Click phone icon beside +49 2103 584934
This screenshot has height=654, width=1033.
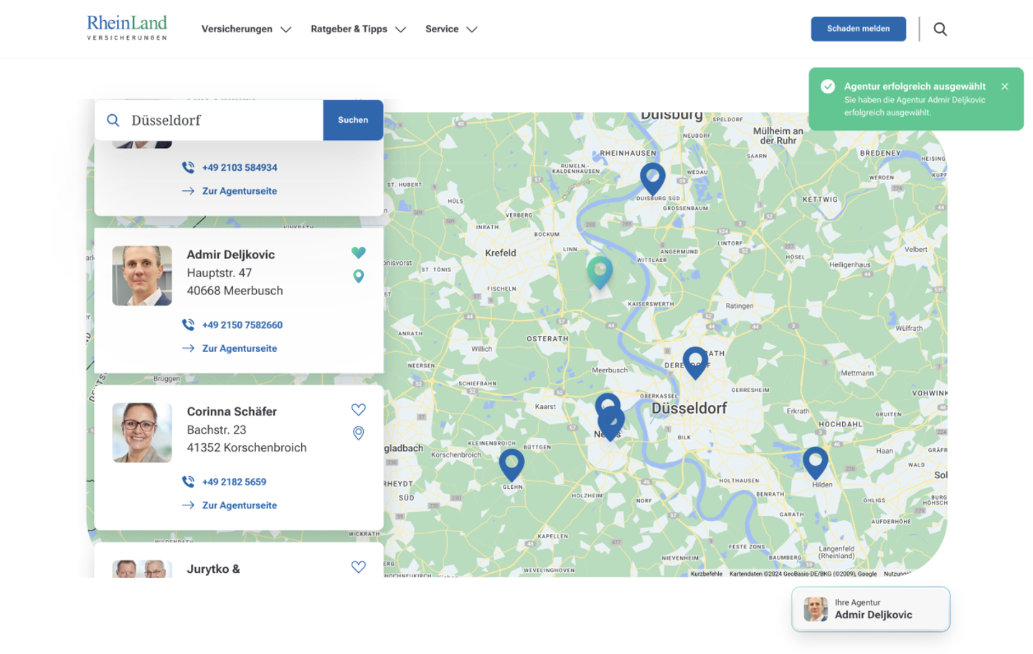[x=188, y=167]
